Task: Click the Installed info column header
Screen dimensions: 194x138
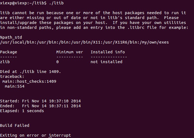Action: pyautogui.click(x=108, y=52)
